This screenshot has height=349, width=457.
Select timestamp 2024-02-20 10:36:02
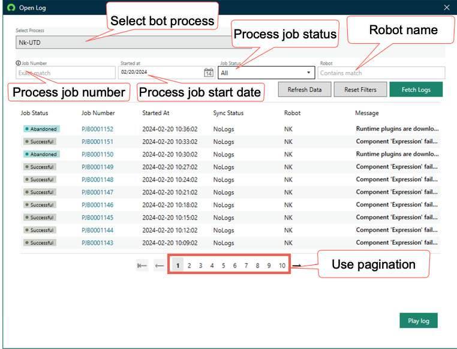pos(170,129)
